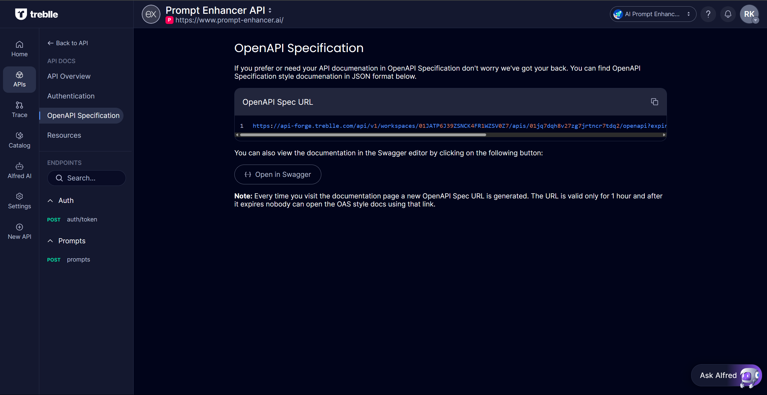Click the Express 'ex' API icon
Screen dimensions: 767x395
151,14
